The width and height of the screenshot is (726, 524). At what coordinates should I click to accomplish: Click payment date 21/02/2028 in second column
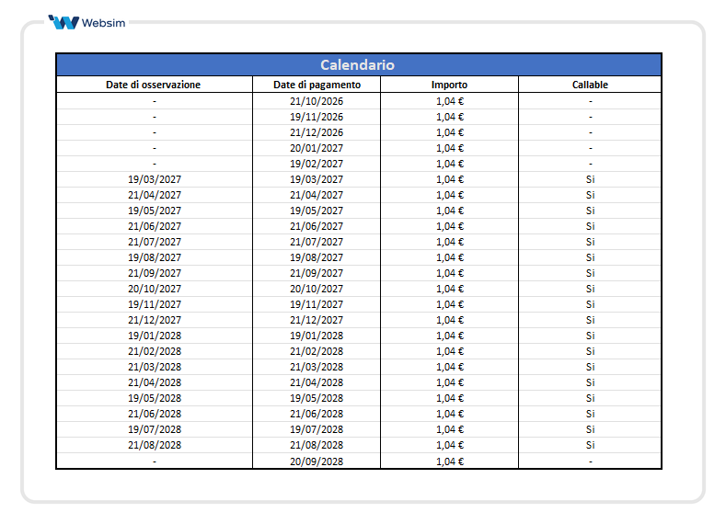(317, 351)
